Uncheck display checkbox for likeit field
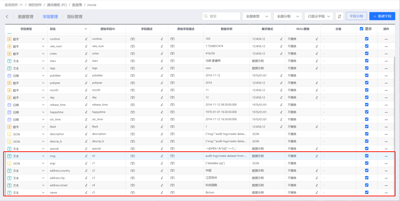400x201 pixels. pos(367,127)
